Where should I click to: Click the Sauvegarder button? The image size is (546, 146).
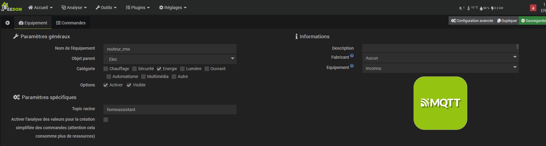(533, 21)
